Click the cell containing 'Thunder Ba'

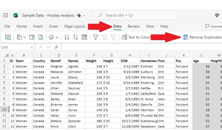tap(149, 116)
